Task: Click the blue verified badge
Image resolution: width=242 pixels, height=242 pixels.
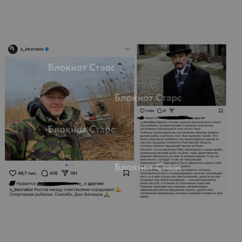Action: coord(47,49)
